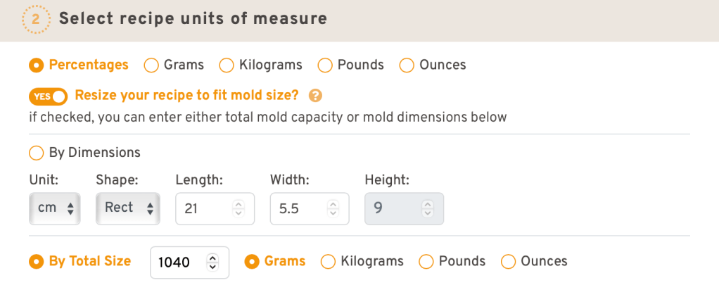Enable the By Dimensions radio option
The height and width of the screenshot is (297, 719).
(x=36, y=153)
